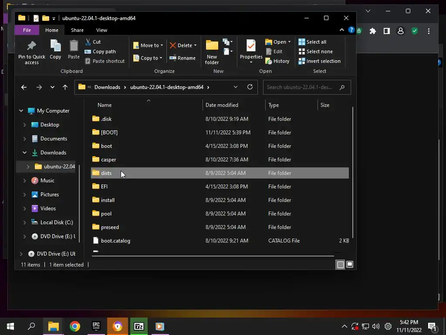Switch to Large icons view button
This screenshot has width=446, height=335.
(350, 265)
